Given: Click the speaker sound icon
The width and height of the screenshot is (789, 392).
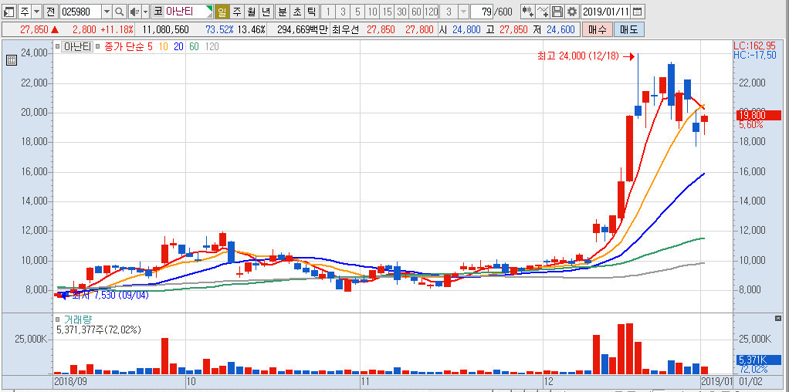Looking at the screenshot, I should click(134, 11).
